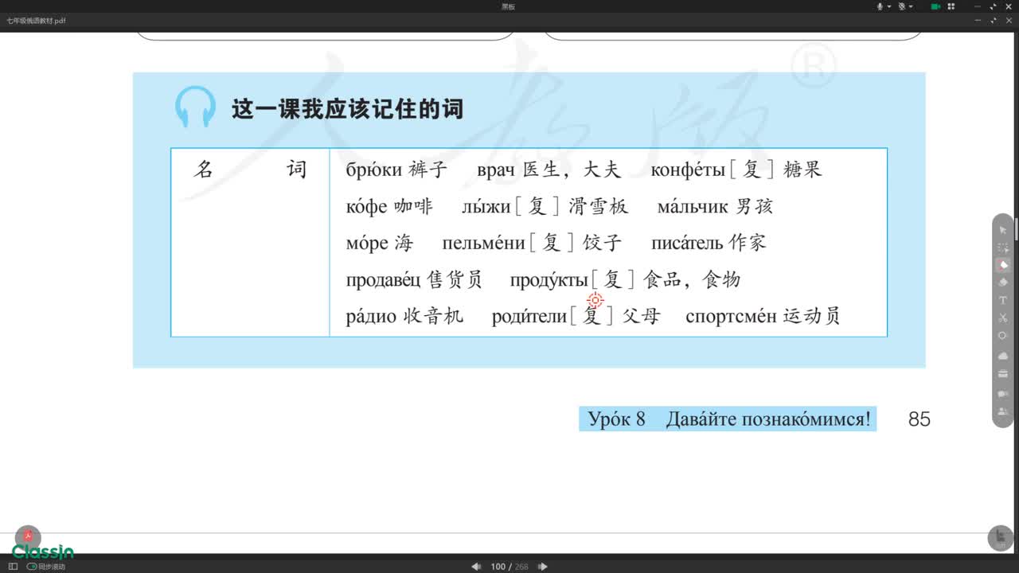This screenshot has height=573, width=1019.
Task: Open the roster members icon
Action: coord(1003,411)
